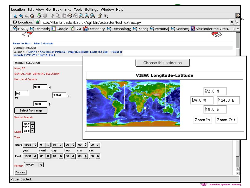Viewport: 250px width, 188px height.
Task: Print the page with the printer icon
Action: [x=70, y=15]
